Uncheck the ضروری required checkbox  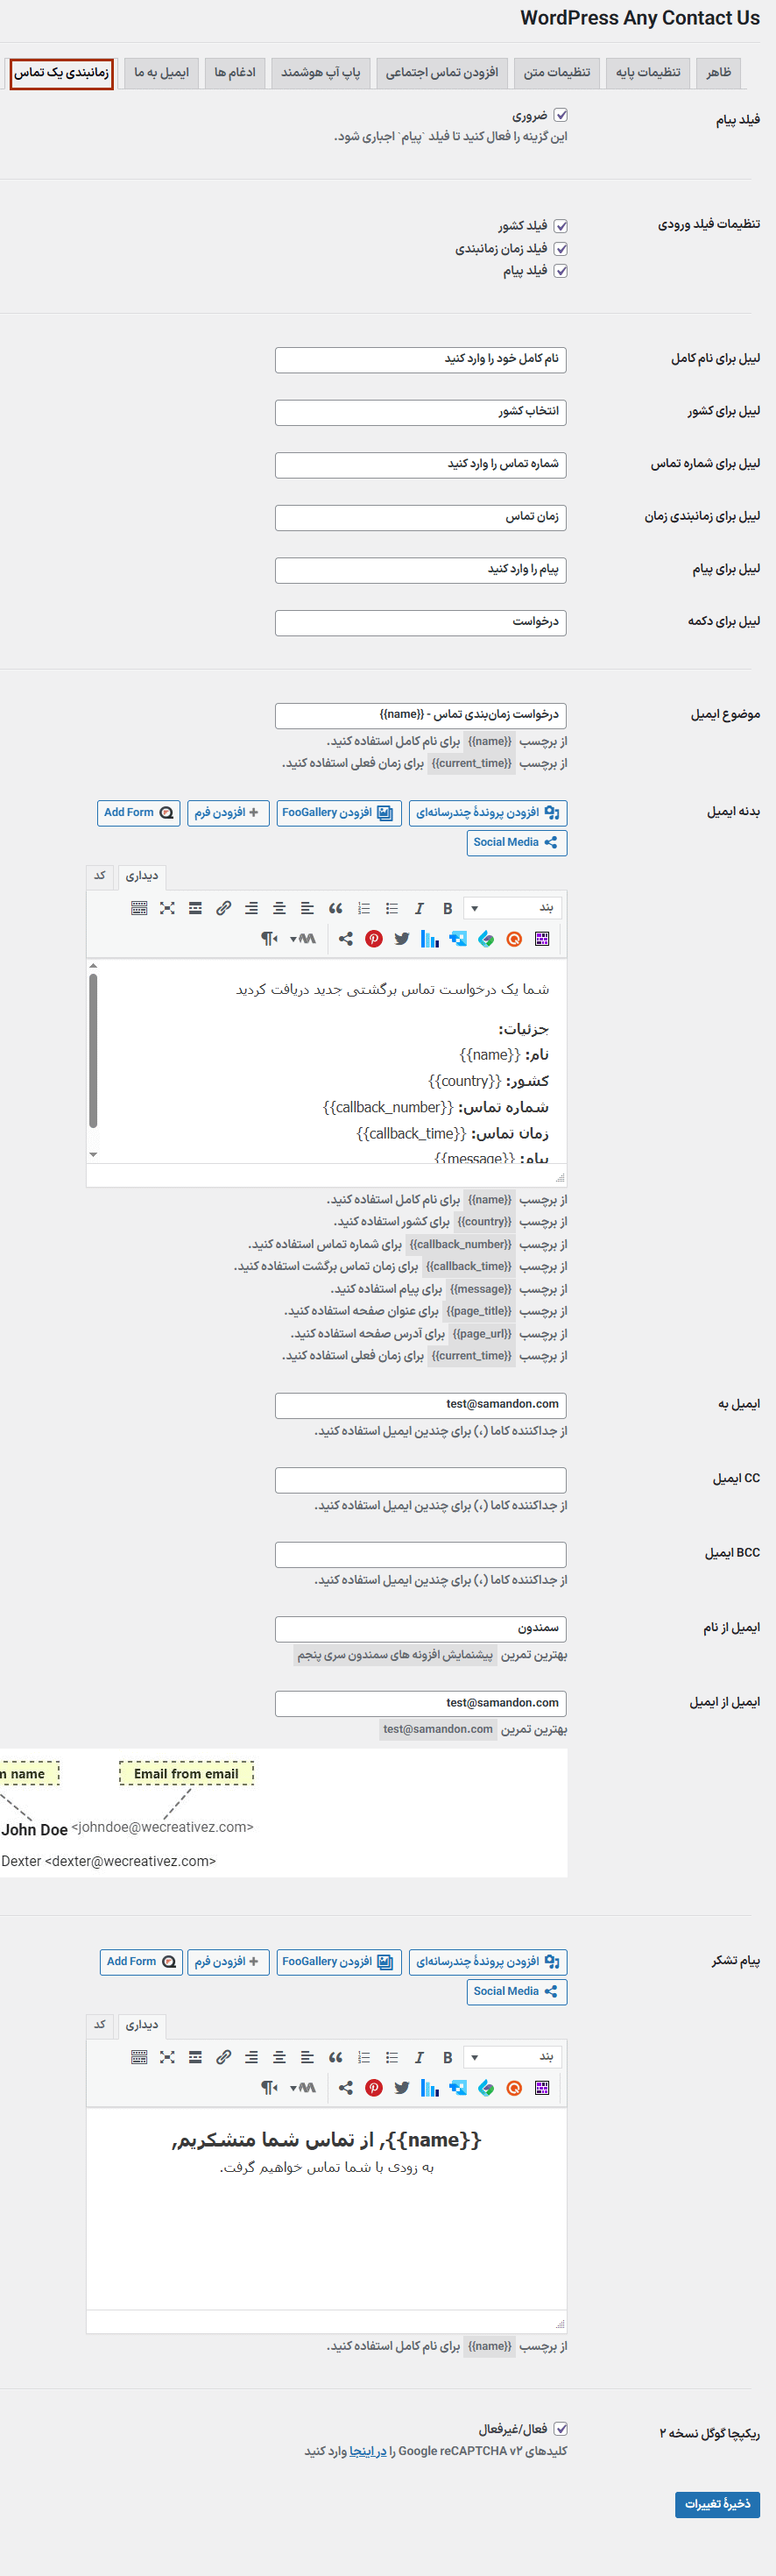[x=561, y=115]
